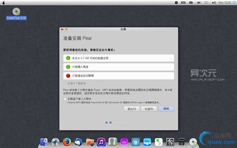Enable 安装这个第三方软件 checkbox
Image resolution: width=237 pixels, height=148 pixels.
[65, 99]
